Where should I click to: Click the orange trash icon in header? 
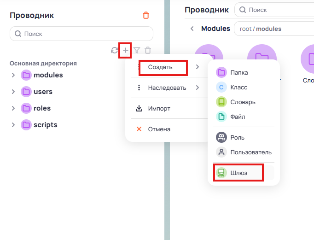[146, 15]
